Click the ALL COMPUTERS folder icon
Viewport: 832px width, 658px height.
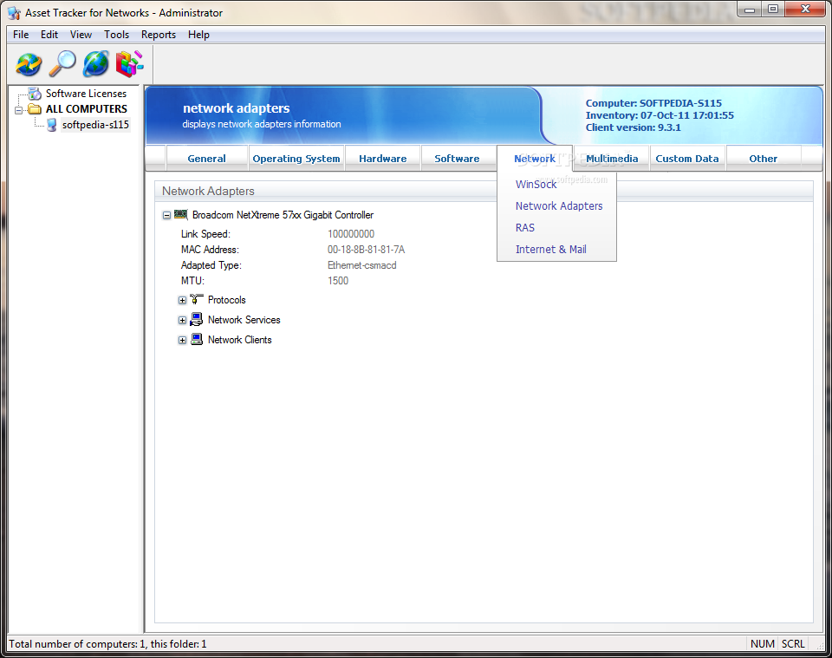click(35, 109)
